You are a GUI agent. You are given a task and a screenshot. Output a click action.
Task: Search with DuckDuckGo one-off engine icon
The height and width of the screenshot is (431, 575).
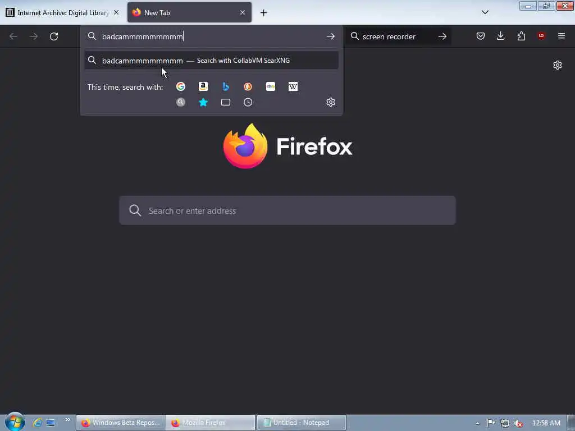[248, 86]
